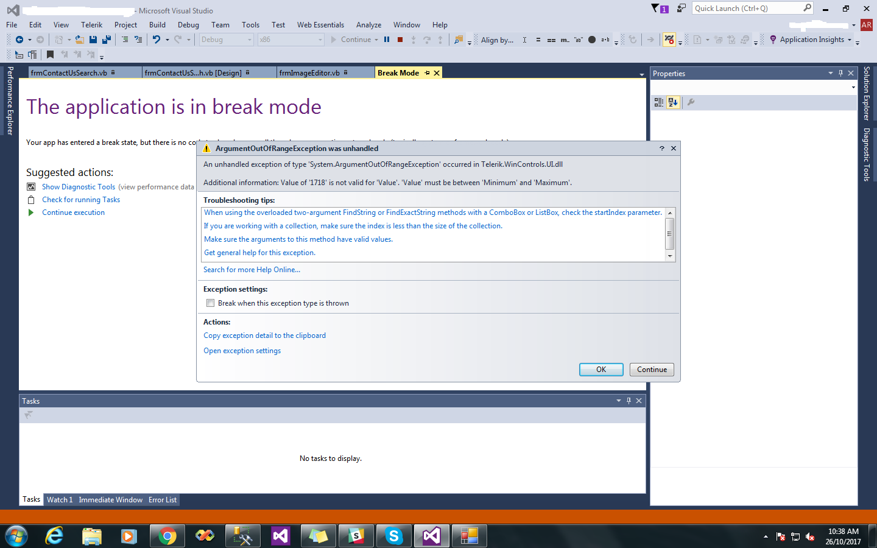Expand the document tab list dropdown

[641, 74]
